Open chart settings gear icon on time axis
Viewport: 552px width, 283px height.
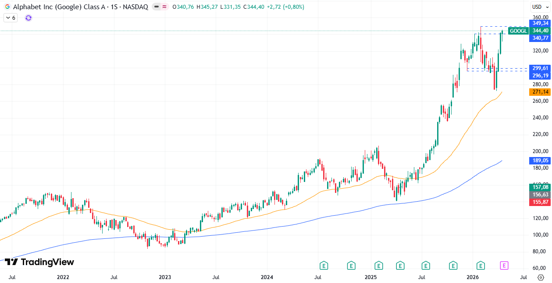pos(541,277)
